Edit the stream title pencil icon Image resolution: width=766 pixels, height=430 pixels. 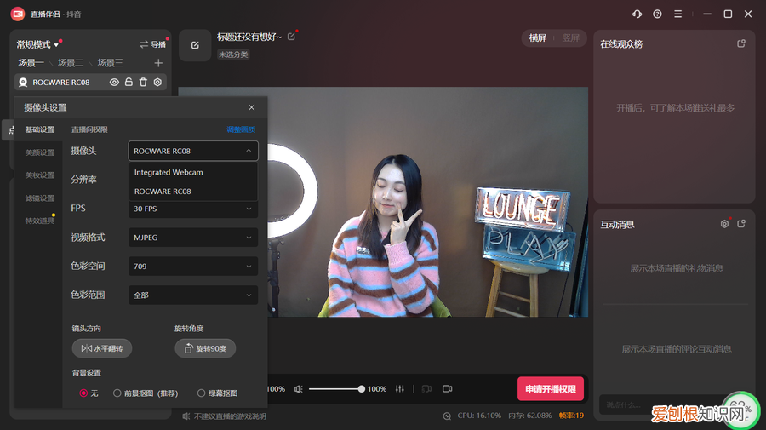[x=291, y=37]
